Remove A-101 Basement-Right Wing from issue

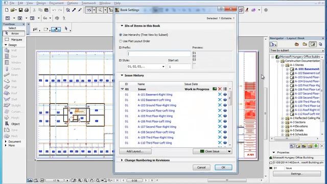(x=220, y=95)
